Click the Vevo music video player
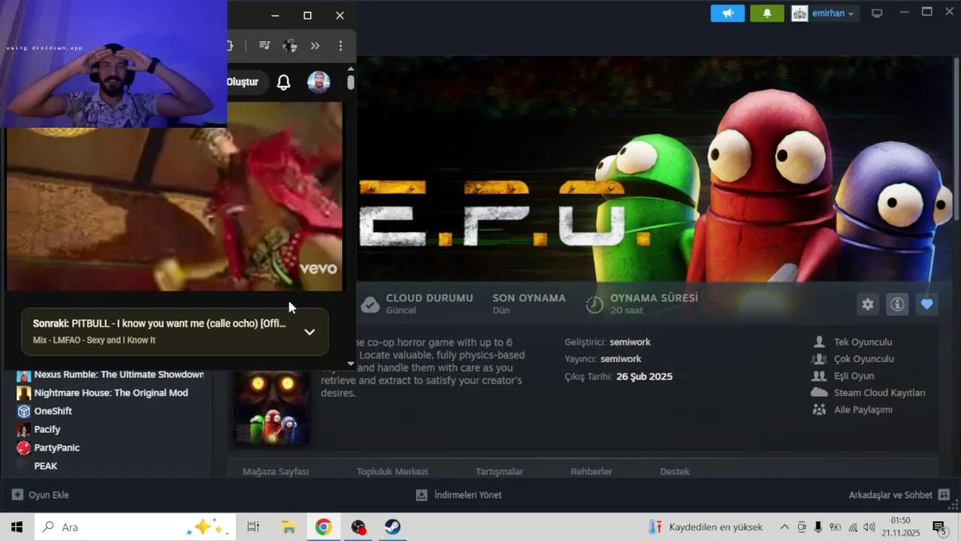This screenshot has width=961, height=541. click(x=174, y=197)
